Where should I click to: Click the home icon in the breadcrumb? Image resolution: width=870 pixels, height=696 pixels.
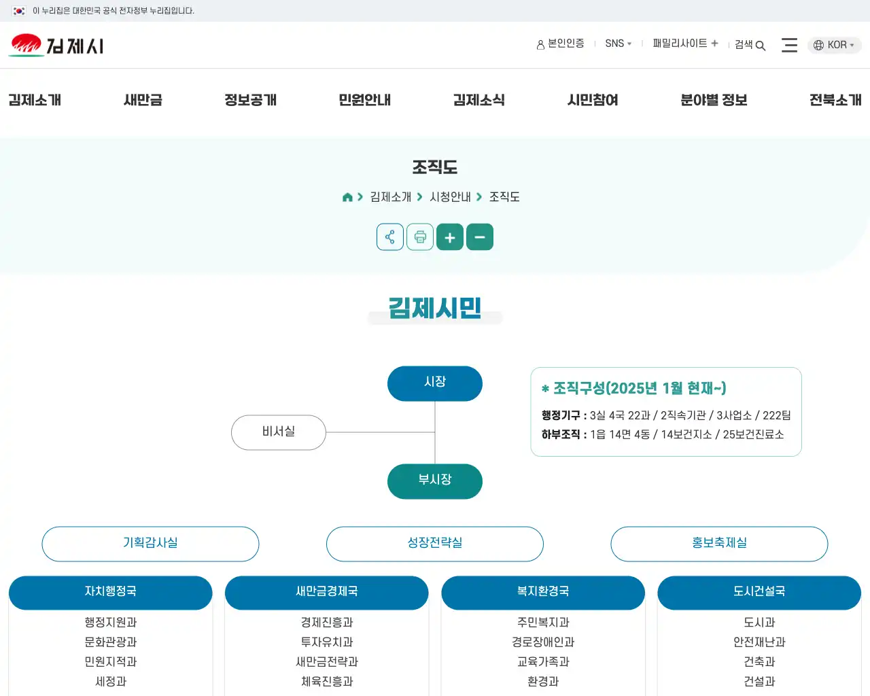coord(347,196)
